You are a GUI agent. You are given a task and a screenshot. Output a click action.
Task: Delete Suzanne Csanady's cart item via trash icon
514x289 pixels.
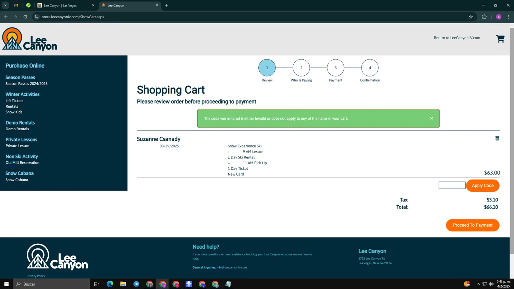(497, 138)
